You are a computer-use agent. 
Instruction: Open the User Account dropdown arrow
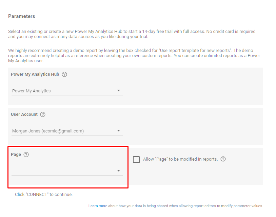[x=119, y=131]
